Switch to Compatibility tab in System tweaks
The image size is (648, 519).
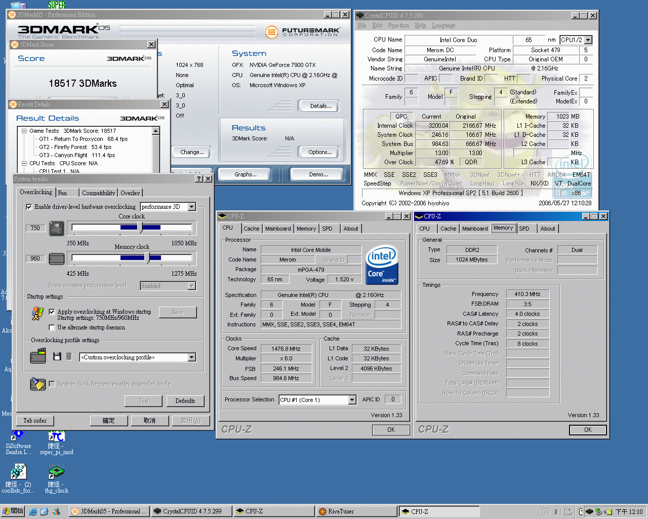(98, 193)
